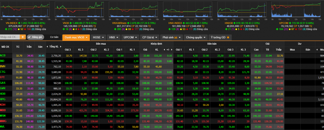Expand the HNX exchange dropdown
Screen dimensions: 324x130
tap(114, 37)
